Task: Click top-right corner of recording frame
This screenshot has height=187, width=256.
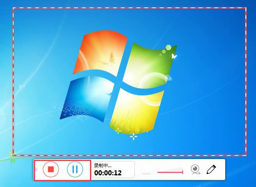Action: [246, 8]
